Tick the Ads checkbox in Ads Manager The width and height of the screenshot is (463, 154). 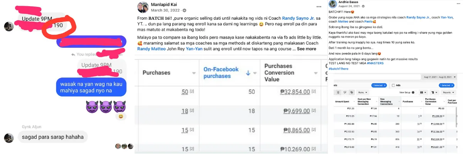point(393,85)
